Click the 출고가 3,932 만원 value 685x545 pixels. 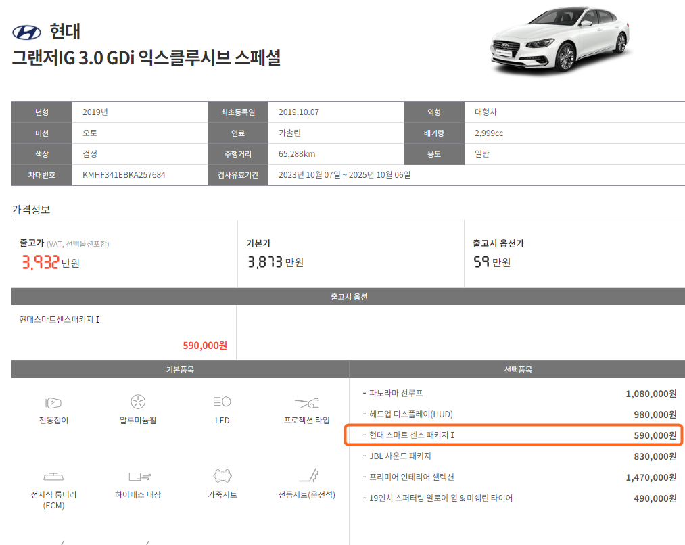(x=51, y=262)
